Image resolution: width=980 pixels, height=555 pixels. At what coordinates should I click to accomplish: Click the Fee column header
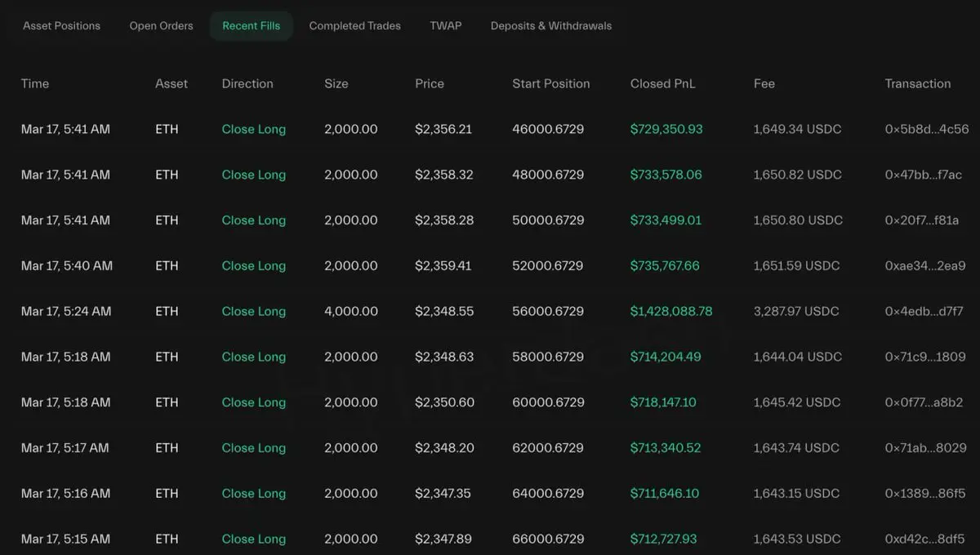[764, 83]
